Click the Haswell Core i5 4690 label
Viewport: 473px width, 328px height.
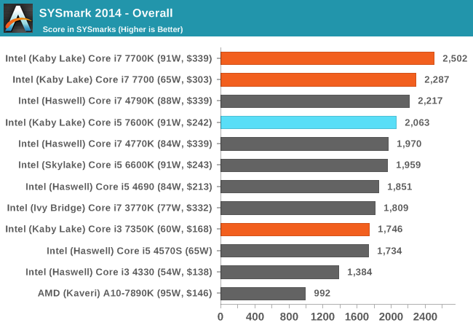click(x=119, y=187)
